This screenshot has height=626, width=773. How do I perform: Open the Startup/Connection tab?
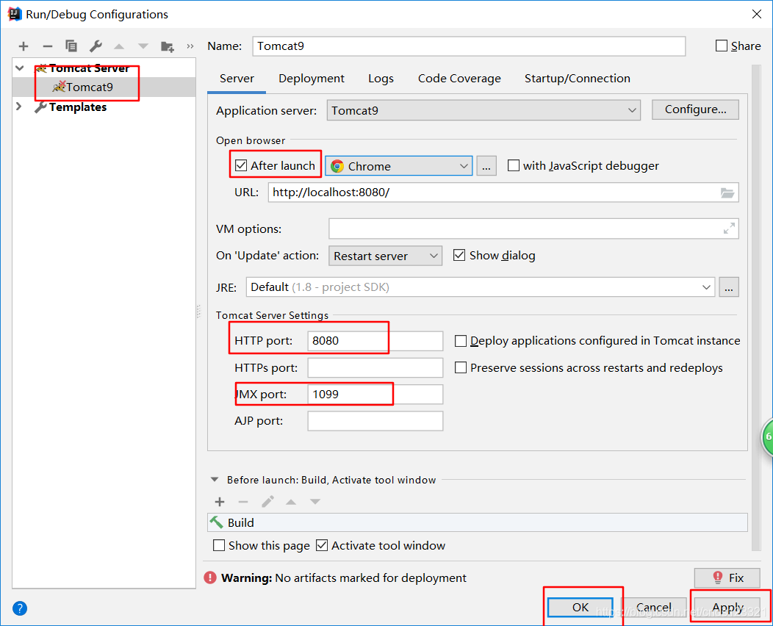pos(577,79)
